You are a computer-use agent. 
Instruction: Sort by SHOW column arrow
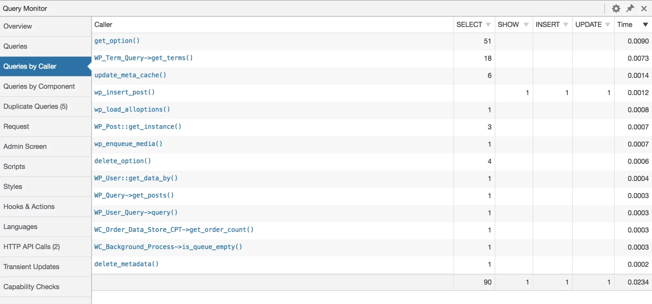(x=526, y=25)
